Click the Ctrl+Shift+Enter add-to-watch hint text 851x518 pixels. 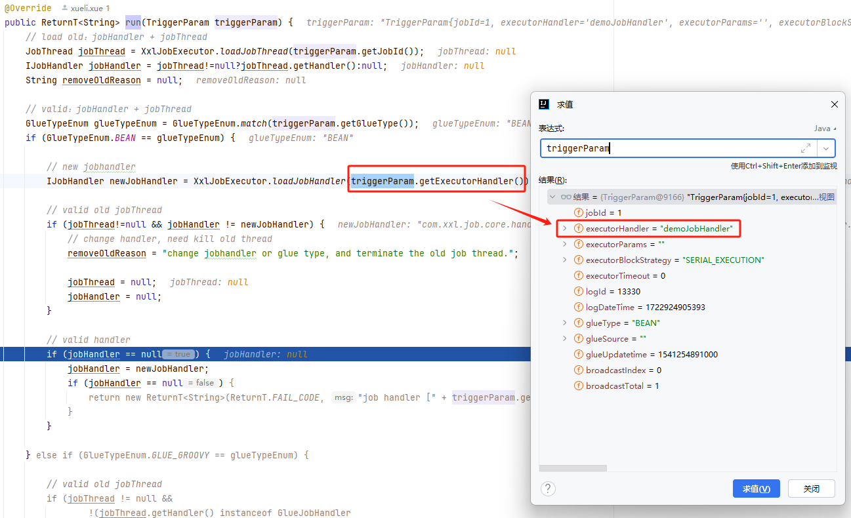click(783, 166)
